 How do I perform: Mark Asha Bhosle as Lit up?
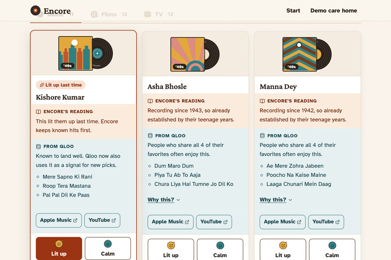tap(171, 249)
